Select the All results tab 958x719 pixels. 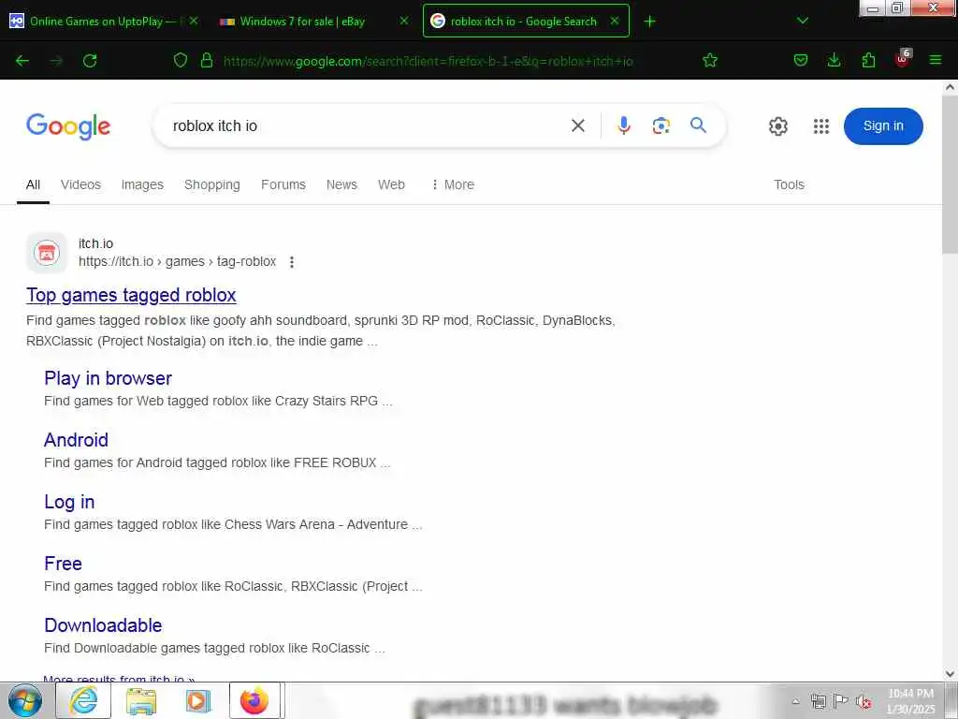coord(33,184)
